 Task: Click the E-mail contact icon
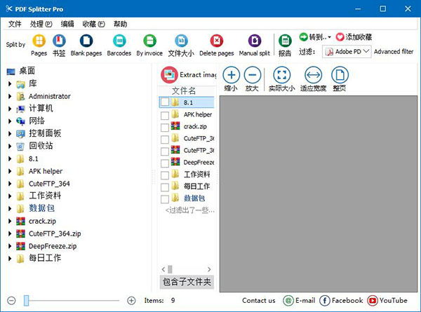pyautogui.click(x=288, y=301)
